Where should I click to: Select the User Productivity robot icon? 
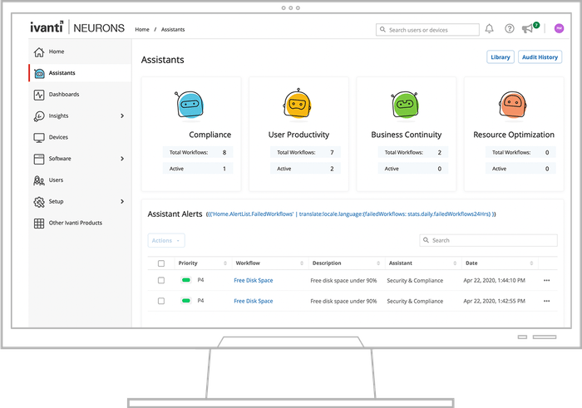[x=298, y=105]
